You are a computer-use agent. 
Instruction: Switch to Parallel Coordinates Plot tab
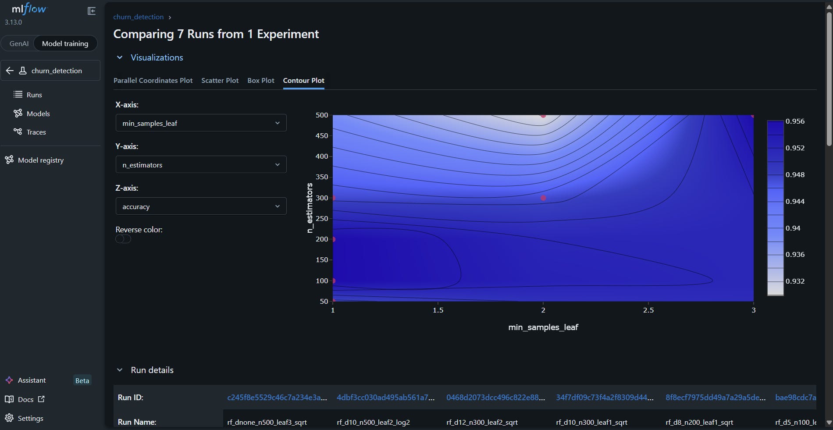153,80
